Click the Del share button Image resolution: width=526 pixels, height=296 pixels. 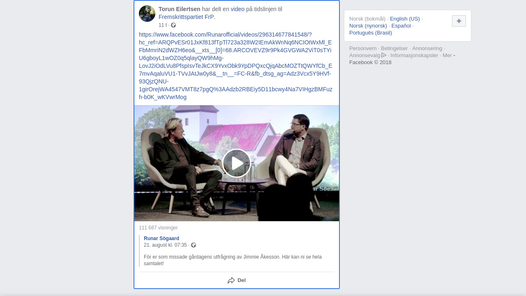(x=237, y=280)
